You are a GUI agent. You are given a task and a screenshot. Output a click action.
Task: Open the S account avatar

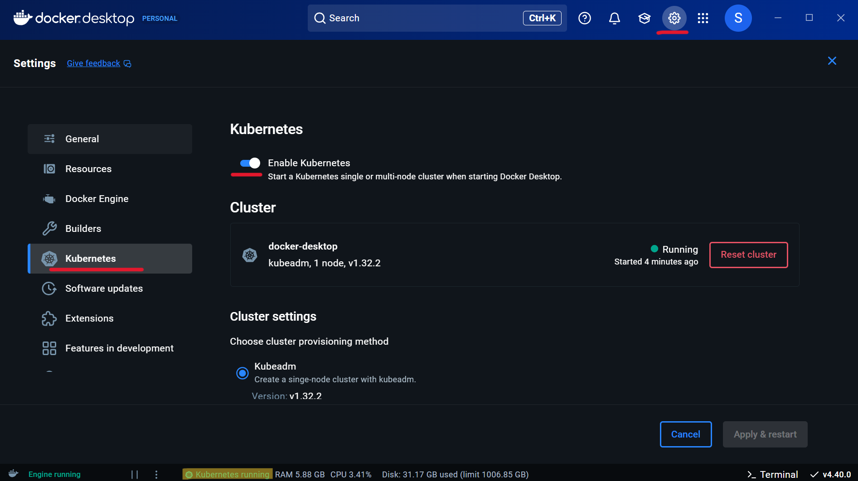pyautogui.click(x=738, y=18)
